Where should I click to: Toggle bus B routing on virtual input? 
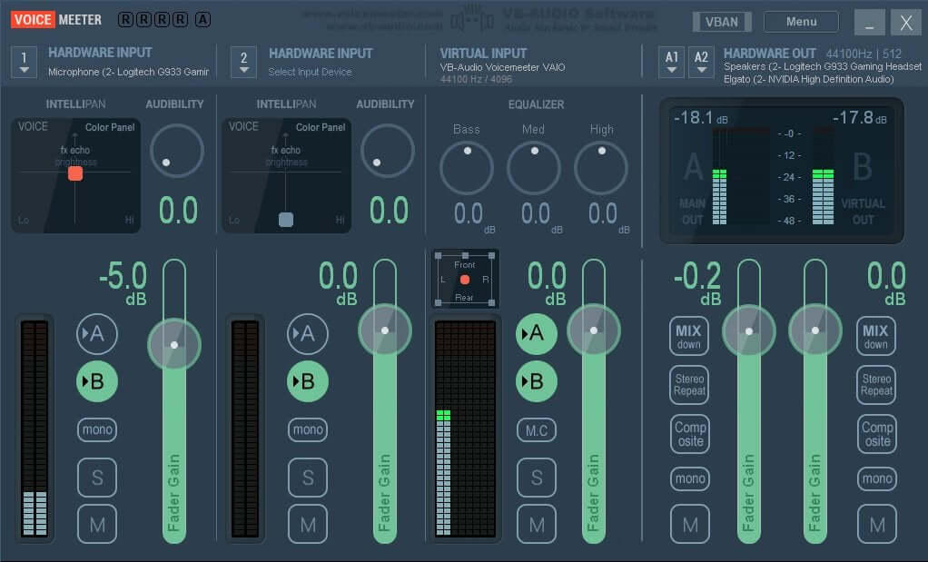click(537, 381)
